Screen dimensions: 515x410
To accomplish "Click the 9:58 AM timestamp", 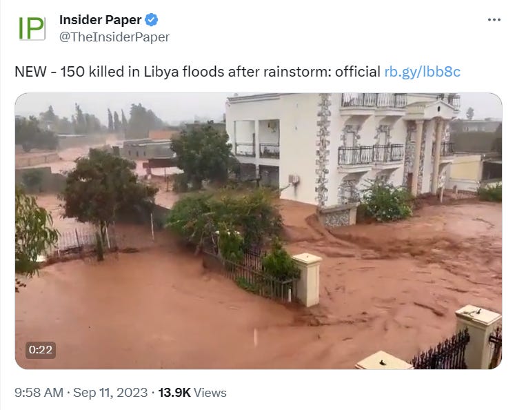I will click(39, 393).
